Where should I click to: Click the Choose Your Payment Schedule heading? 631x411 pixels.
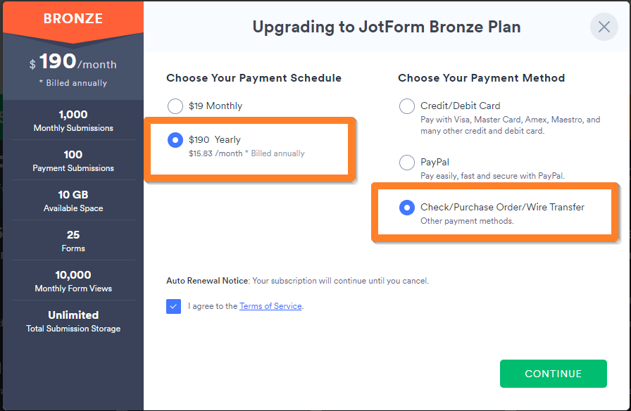tap(254, 78)
